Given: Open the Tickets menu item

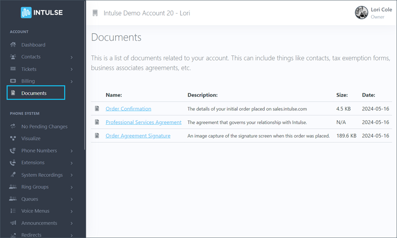Looking at the screenshot, I should click(29, 69).
